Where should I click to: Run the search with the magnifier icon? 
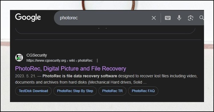pyautogui.click(x=201, y=18)
